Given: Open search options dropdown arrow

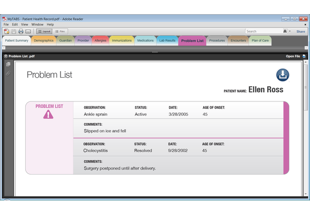Looking at the screenshot, I should point(290,31).
